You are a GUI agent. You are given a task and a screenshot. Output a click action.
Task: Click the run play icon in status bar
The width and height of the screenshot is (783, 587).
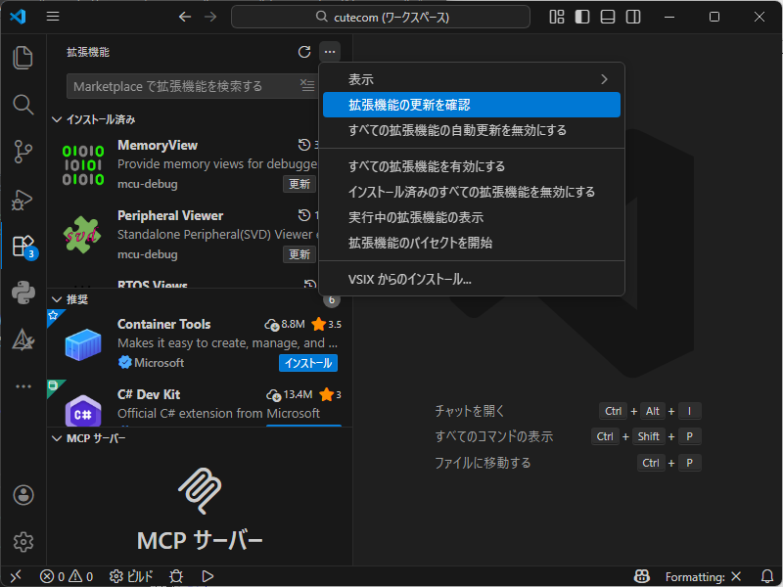(207, 577)
